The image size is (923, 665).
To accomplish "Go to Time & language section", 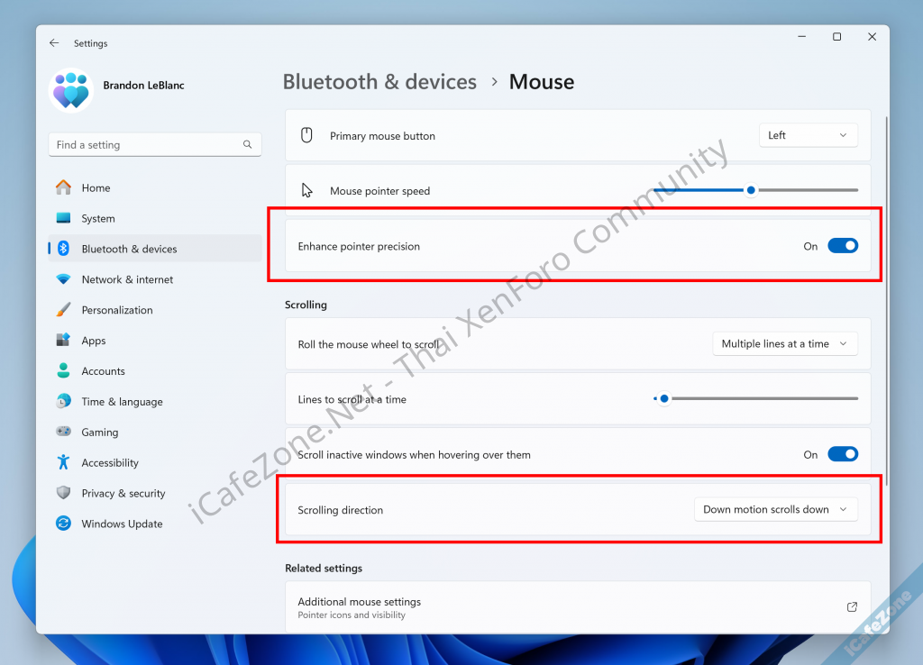I will [x=122, y=402].
